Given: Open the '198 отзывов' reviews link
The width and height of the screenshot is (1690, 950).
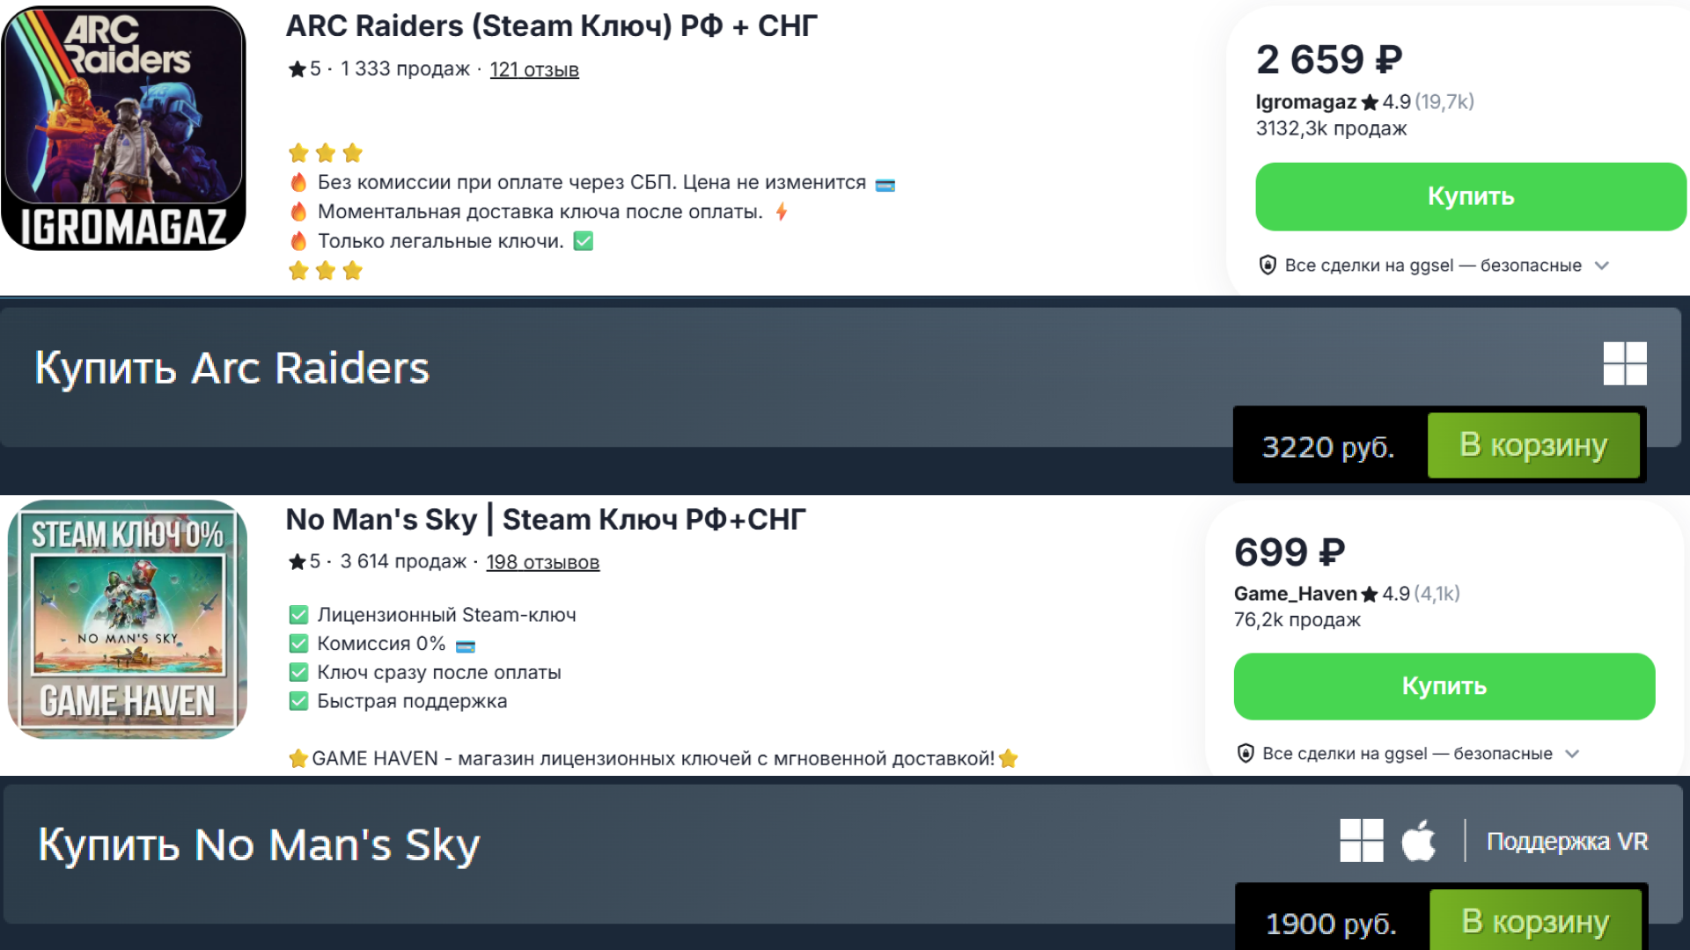Looking at the screenshot, I should (x=542, y=562).
